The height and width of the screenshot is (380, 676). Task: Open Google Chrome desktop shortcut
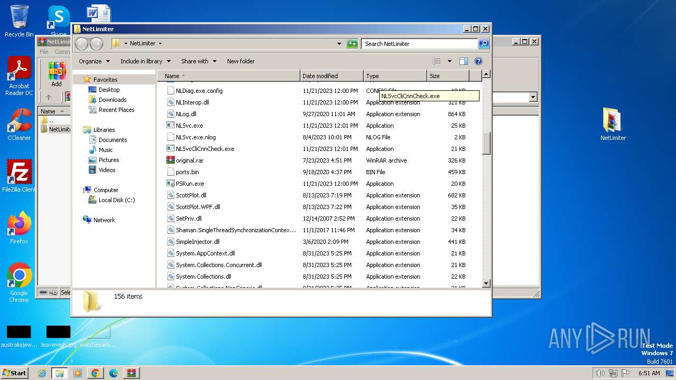[x=19, y=283]
